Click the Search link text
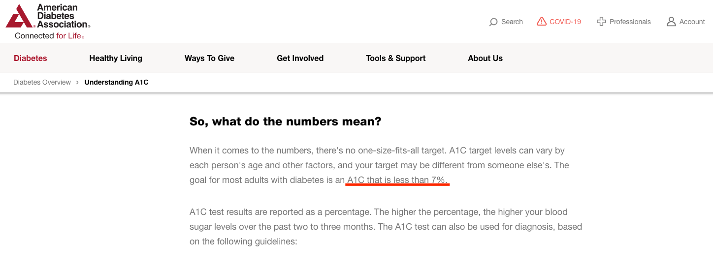 point(512,22)
